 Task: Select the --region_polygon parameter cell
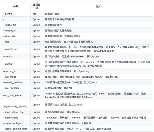[x=16, y=123]
